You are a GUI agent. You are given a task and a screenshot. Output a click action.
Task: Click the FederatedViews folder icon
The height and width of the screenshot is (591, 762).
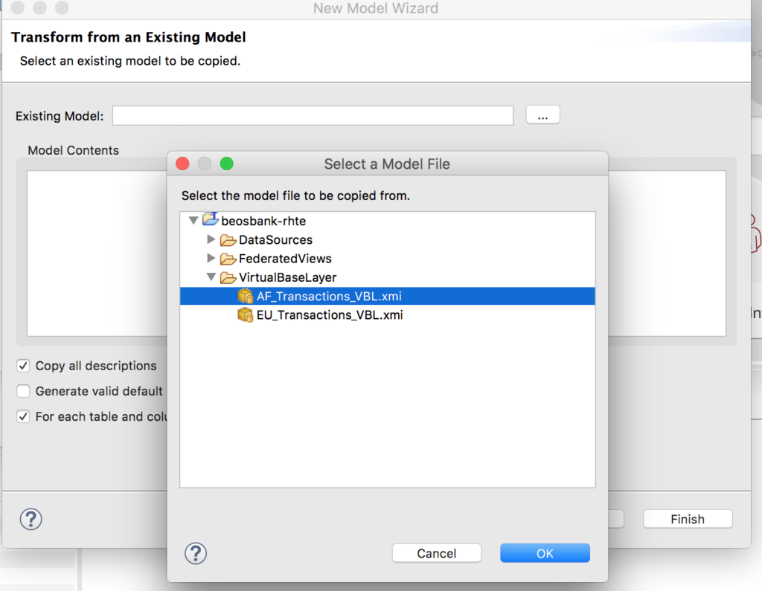pos(228,259)
